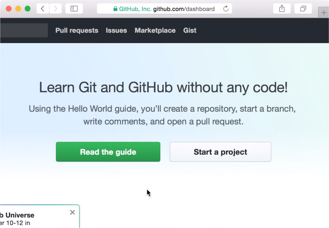Enter full screen with green window button
Image resolution: width=329 pixels, height=228 pixels.
(x=27, y=9)
